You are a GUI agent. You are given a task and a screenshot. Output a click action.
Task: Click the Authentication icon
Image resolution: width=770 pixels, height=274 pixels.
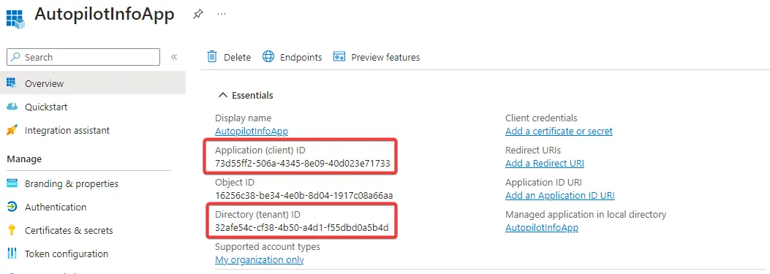(12, 207)
